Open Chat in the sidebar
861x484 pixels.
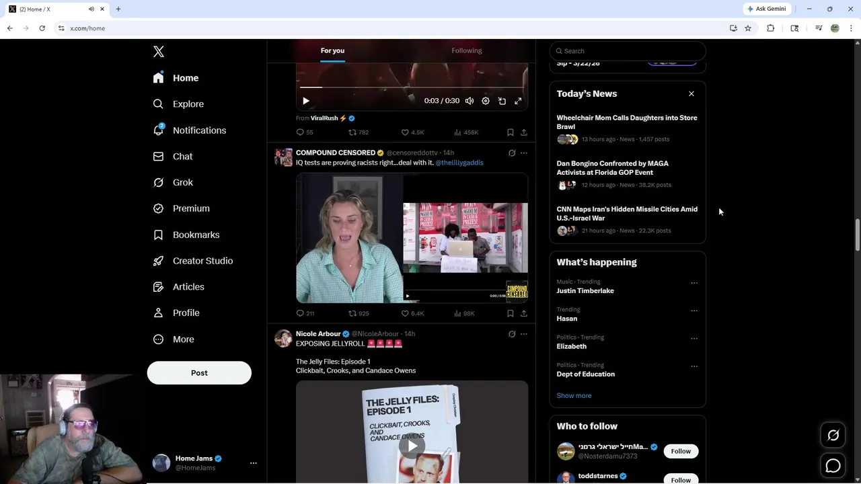tap(172, 157)
